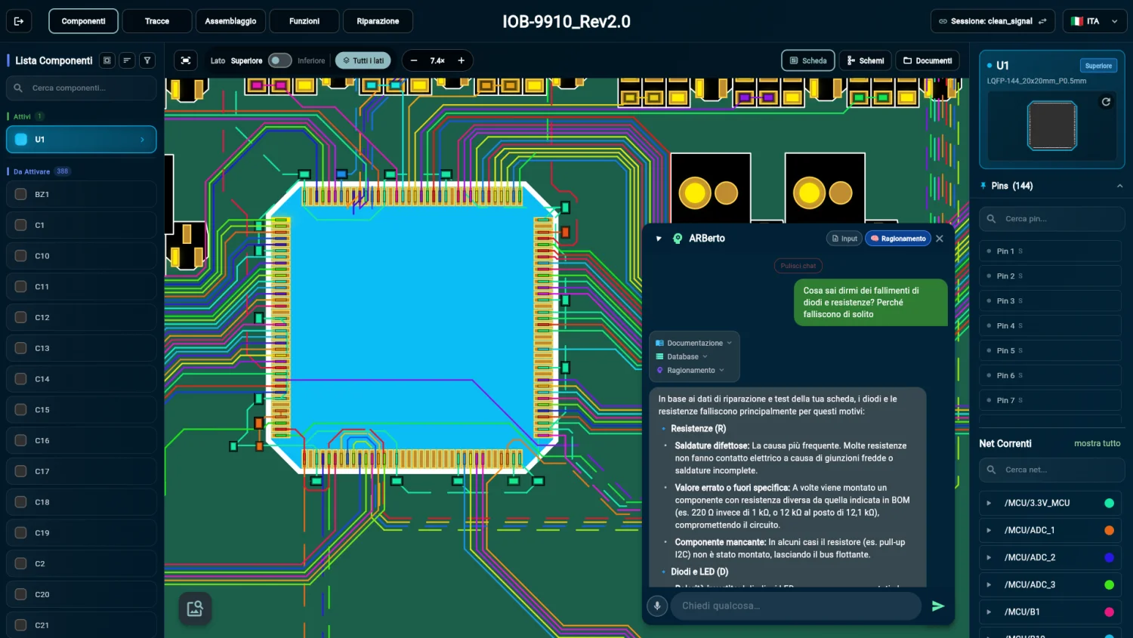This screenshot has width=1133, height=638.
Task: Collapse the ARBerto panel with the triangle
Action: click(659, 239)
